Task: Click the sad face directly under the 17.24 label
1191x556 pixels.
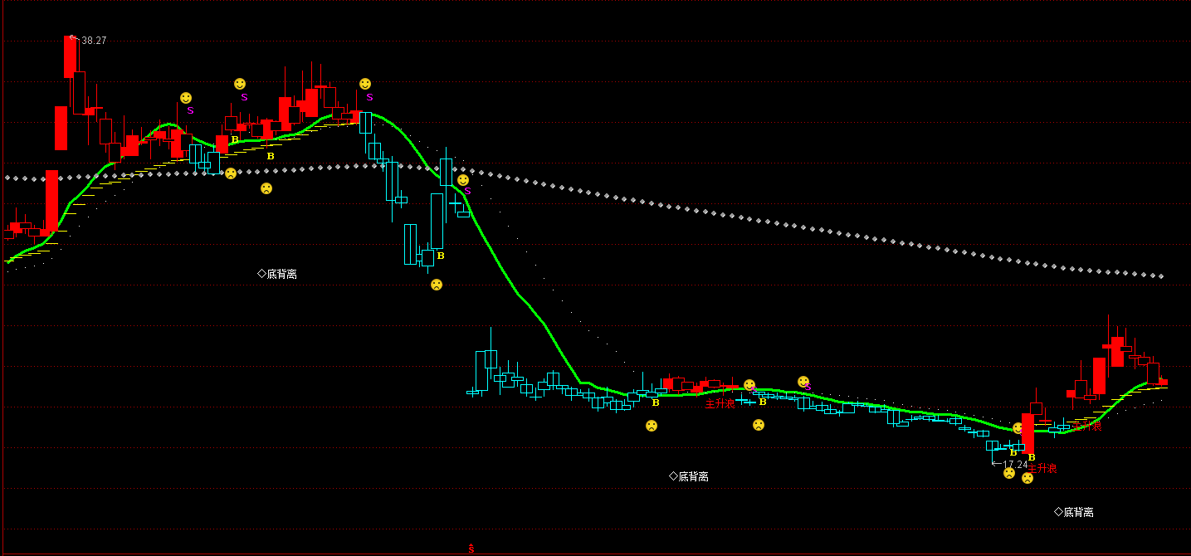Action: click(1009, 473)
